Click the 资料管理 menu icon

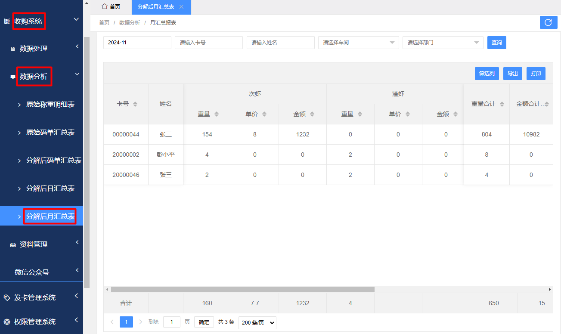pyautogui.click(x=13, y=244)
